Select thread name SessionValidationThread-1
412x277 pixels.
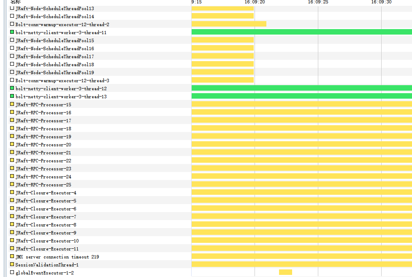(x=47, y=265)
